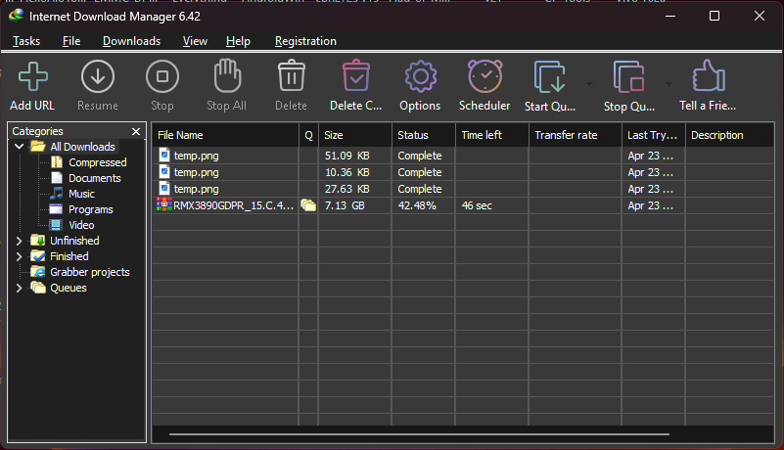Image resolution: width=784 pixels, height=450 pixels.
Task: Click the Tell a Friend thumbs-up icon
Action: tap(707, 77)
